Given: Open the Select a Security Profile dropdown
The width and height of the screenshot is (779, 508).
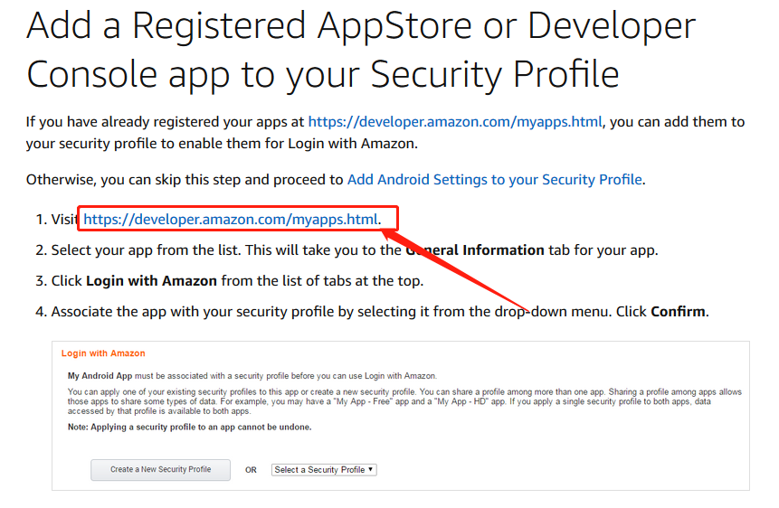Looking at the screenshot, I should tap(324, 470).
